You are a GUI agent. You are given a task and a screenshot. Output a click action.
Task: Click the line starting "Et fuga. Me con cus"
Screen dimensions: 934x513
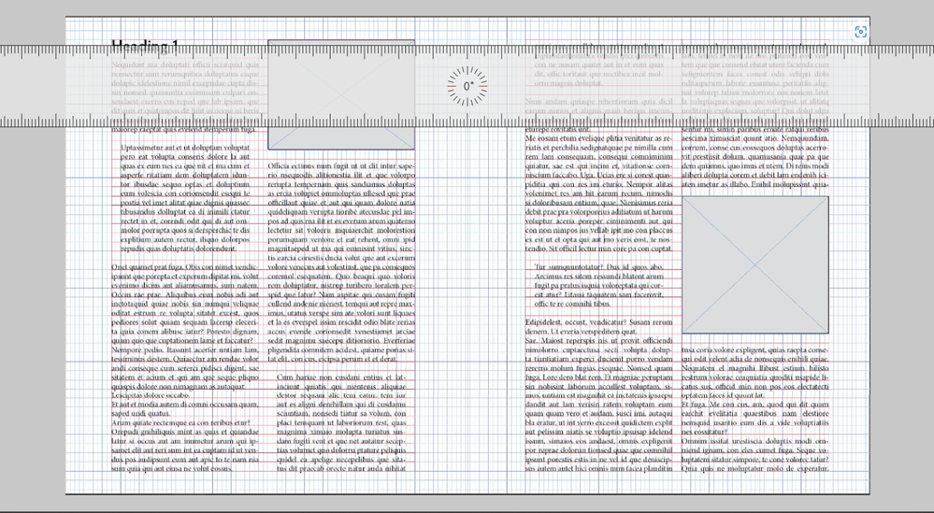pyautogui.click(x=754, y=405)
